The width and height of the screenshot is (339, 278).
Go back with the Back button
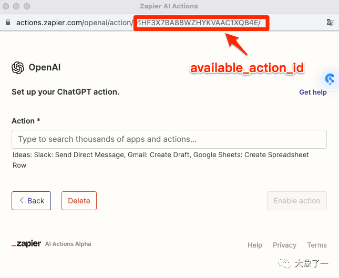(x=32, y=201)
